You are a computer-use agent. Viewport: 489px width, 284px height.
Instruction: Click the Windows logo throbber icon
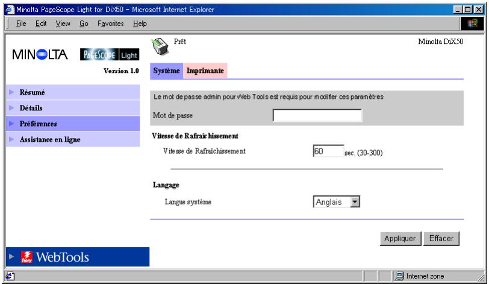tap(472, 24)
